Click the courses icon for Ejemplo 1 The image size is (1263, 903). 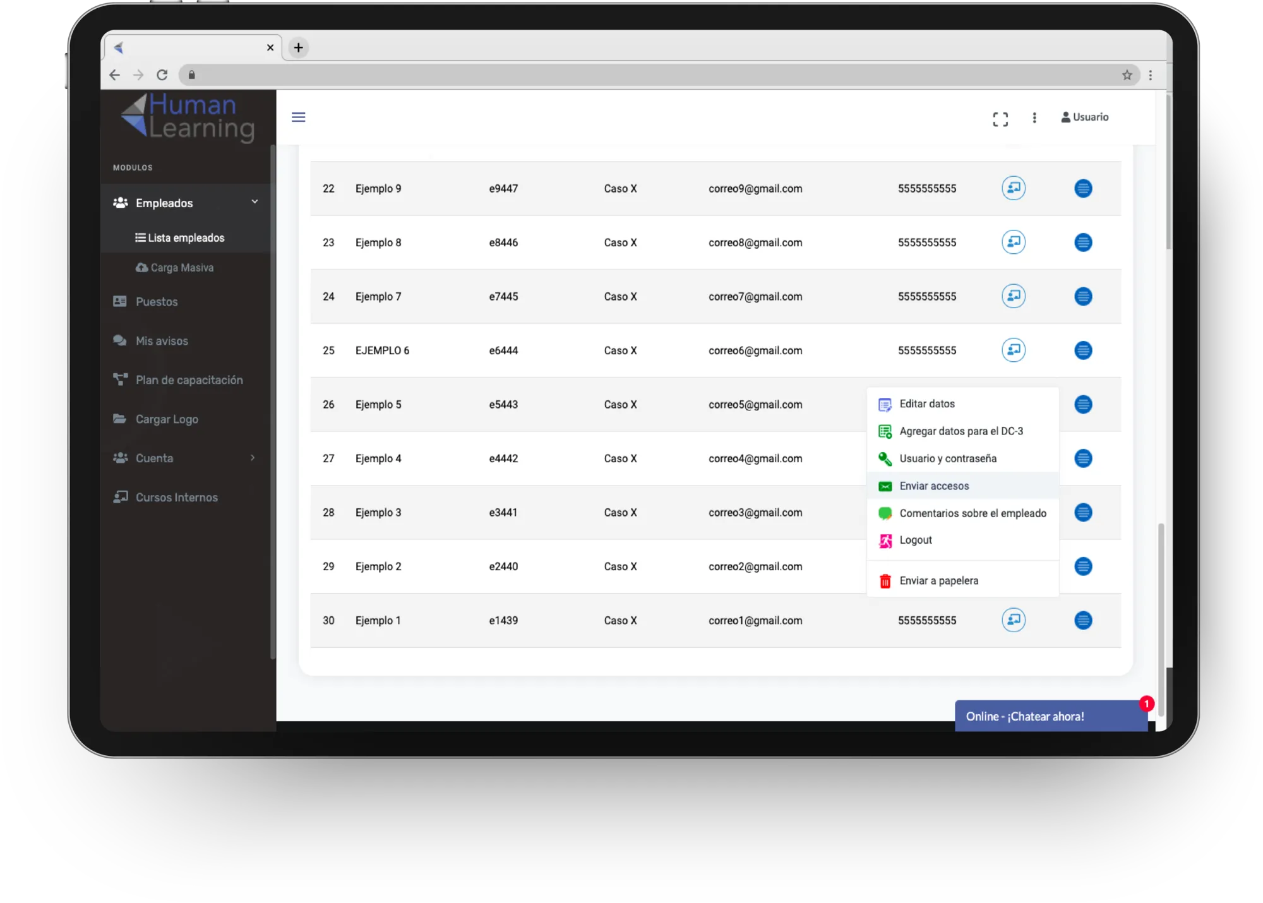[x=1014, y=620]
